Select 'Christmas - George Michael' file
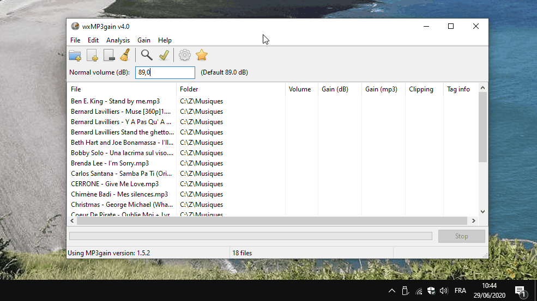The image size is (537, 301). tap(122, 205)
